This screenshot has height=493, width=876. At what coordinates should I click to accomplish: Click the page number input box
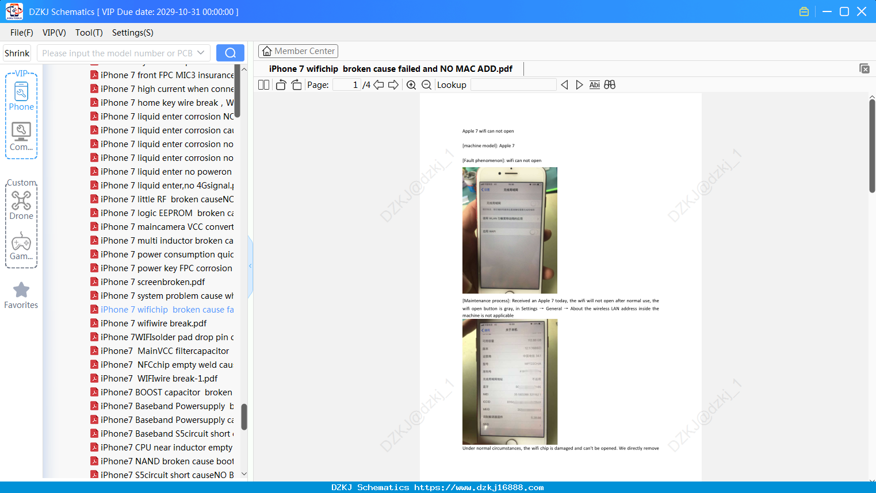[346, 85]
